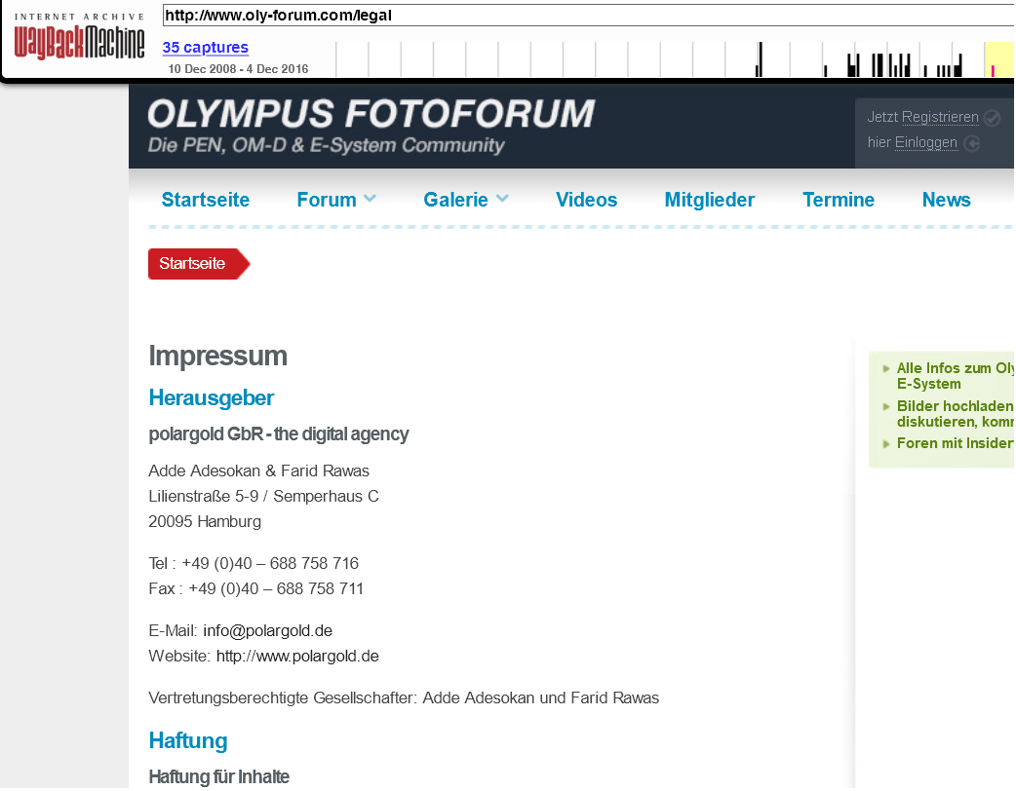Click the Einloggen link

tap(925, 142)
